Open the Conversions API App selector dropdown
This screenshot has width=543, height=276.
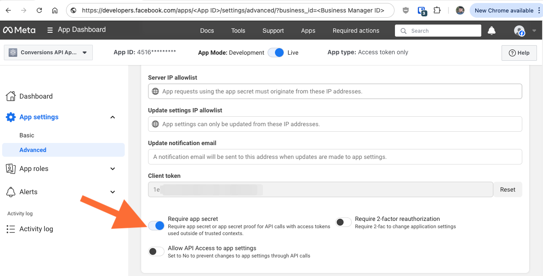(48, 53)
